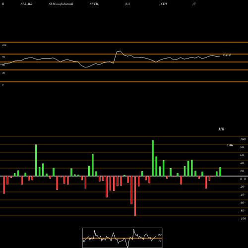Click the 22 label in the mini chart
Image resolution: width=248 pixels, height=248 pixels.
pyautogui.click(x=160, y=235)
